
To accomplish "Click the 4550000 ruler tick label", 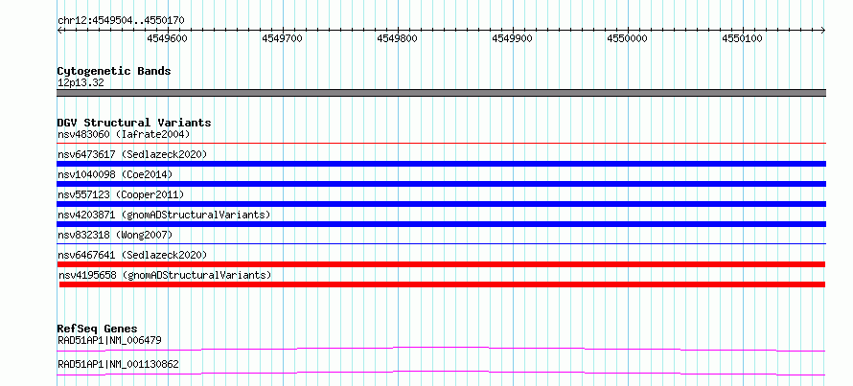I will point(628,38).
